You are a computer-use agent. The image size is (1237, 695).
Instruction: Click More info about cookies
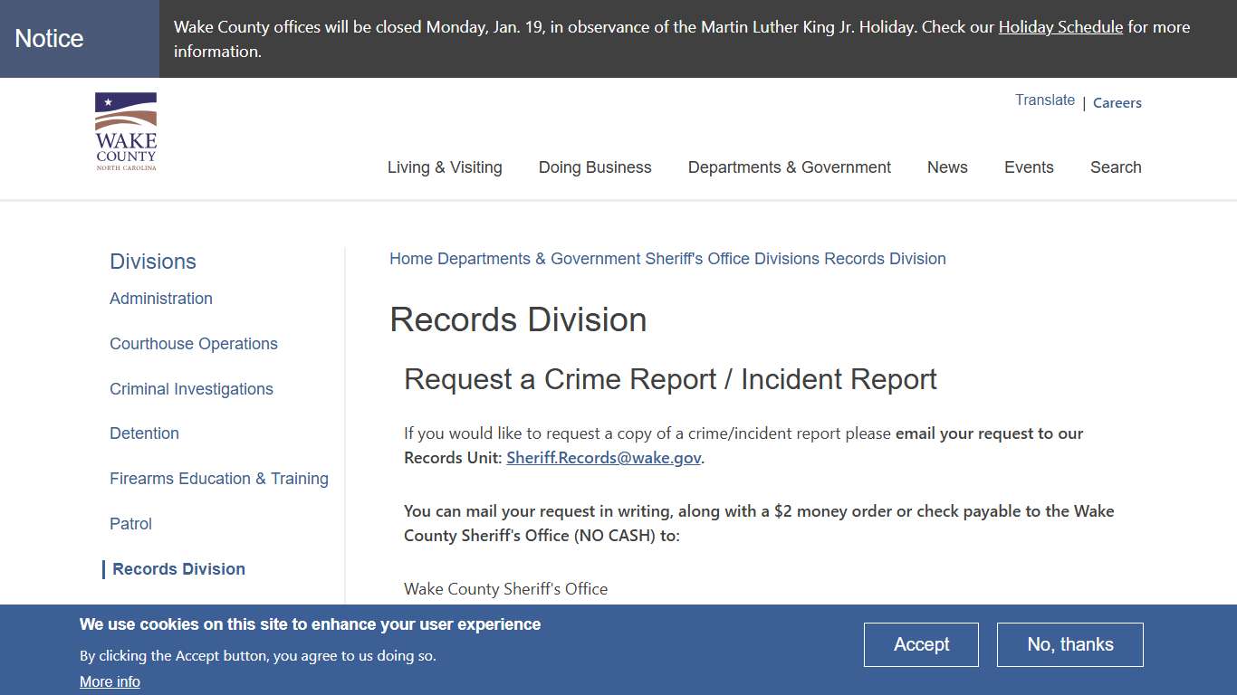tap(110, 681)
